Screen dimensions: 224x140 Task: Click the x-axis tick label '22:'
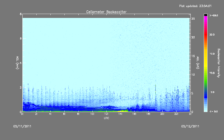point(176,114)
